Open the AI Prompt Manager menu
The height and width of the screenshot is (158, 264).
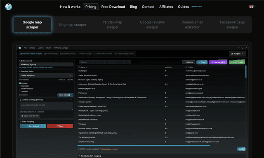click(x=61, y=48)
